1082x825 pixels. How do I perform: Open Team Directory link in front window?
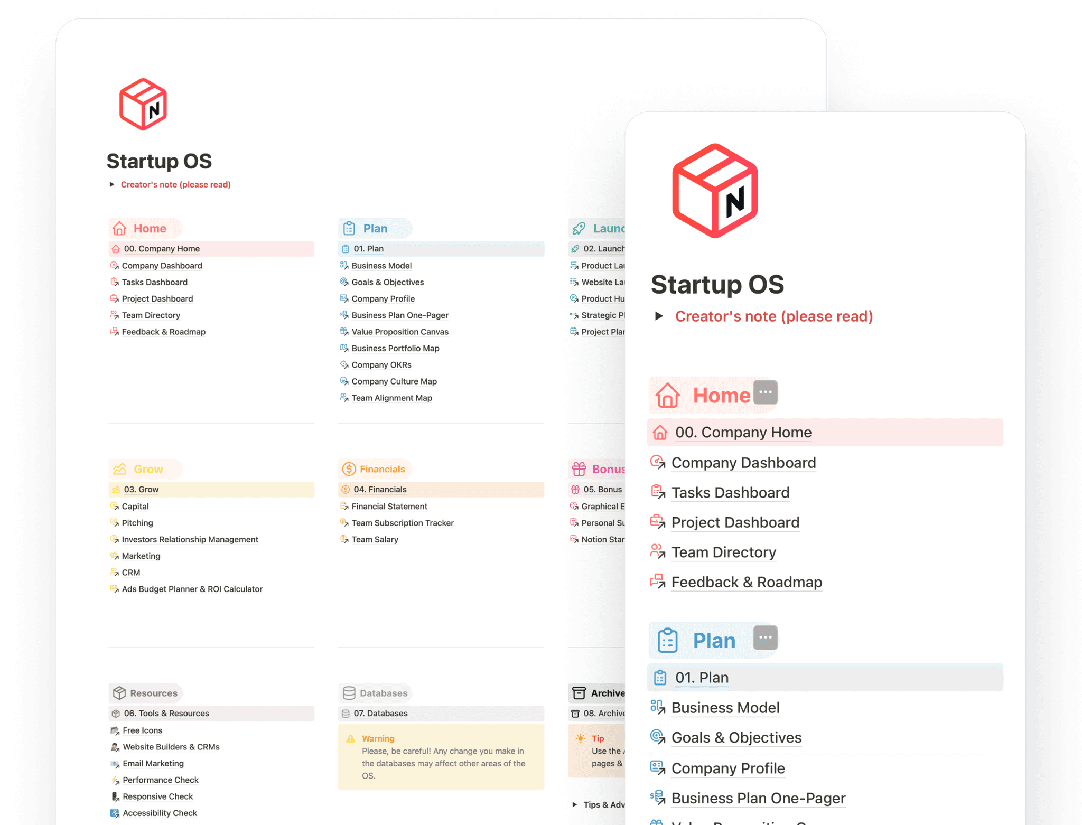(x=723, y=552)
